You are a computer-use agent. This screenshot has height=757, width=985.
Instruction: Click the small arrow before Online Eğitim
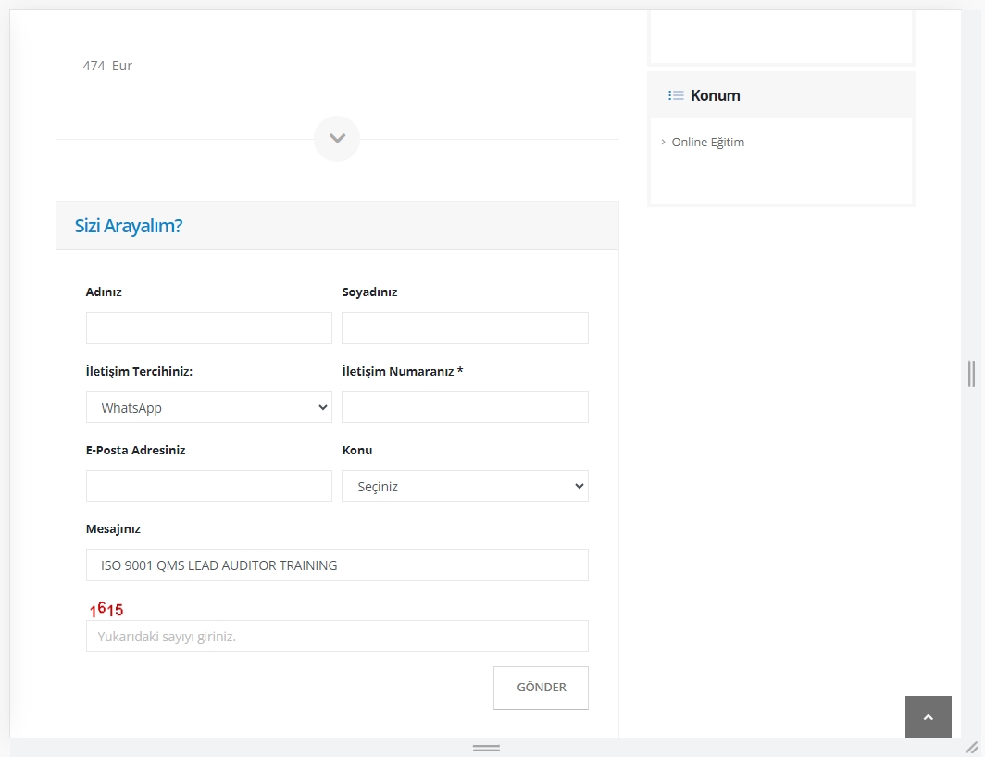(x=663, y=142)
